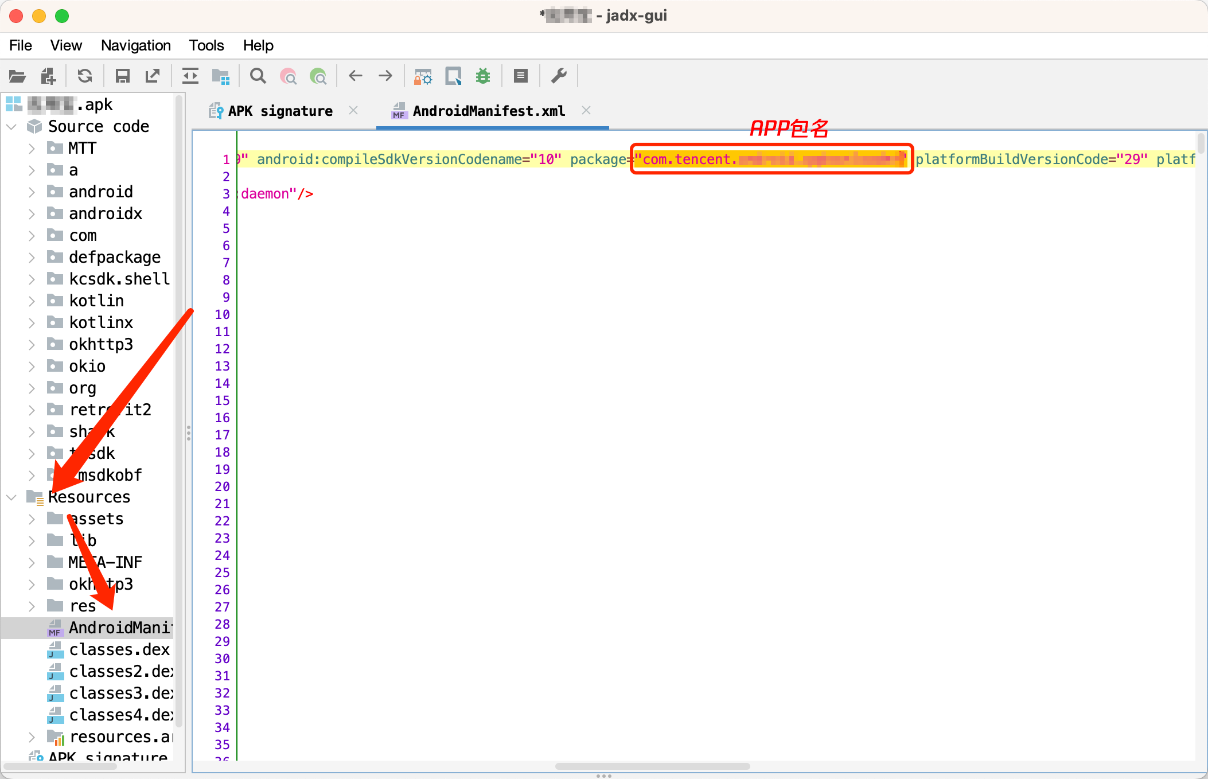Open the debugger via green bug icon

pos(483,76)
